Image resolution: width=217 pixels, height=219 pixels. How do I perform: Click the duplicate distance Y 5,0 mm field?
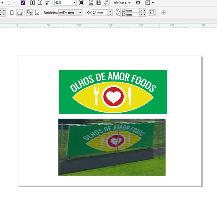pyautogui.click(x=130, y=14)
